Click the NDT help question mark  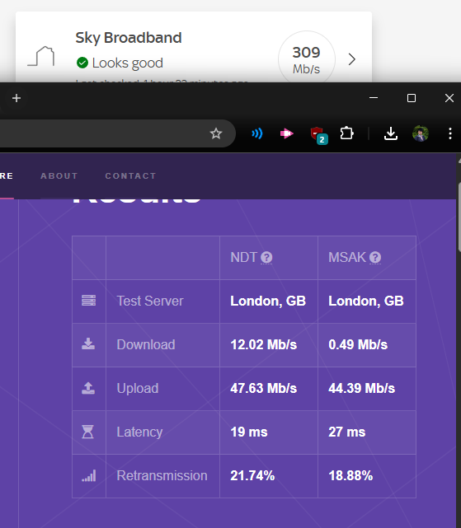click(266, 258)
